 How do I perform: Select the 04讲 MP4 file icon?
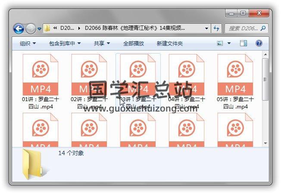tap(187, 75)
